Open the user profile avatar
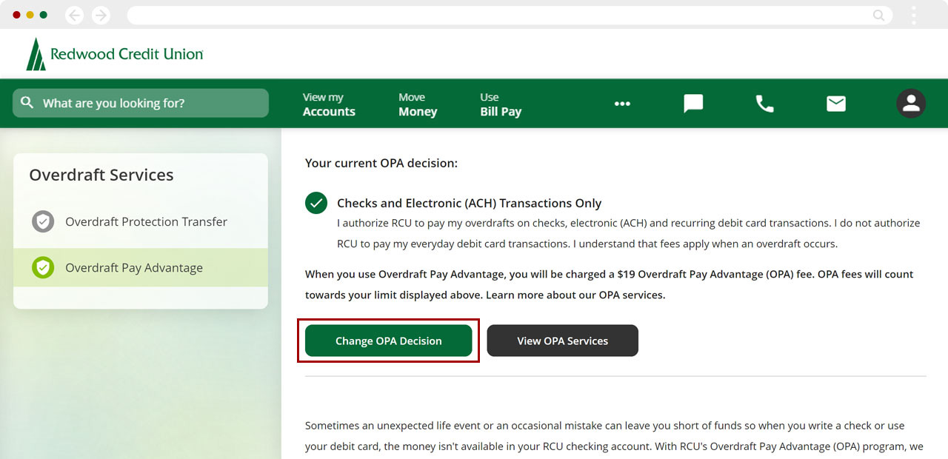The image size is (948, 459). coord(911,104)
